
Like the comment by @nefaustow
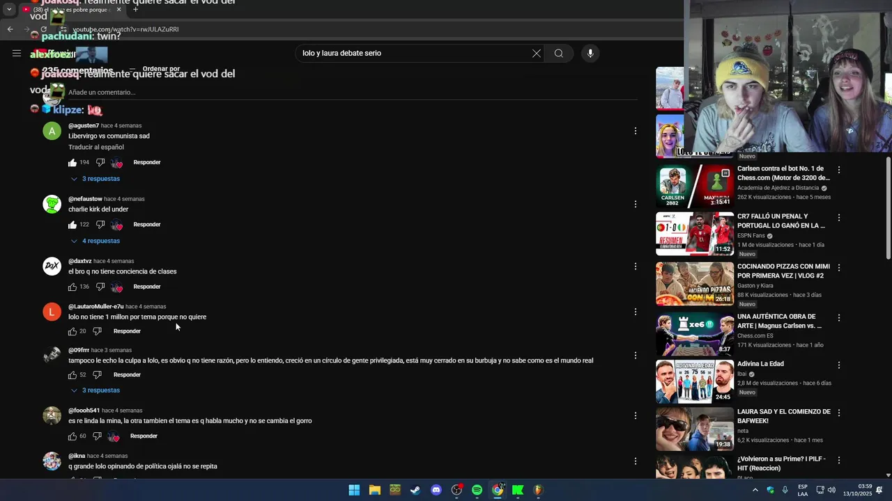(x=72, y=225)
